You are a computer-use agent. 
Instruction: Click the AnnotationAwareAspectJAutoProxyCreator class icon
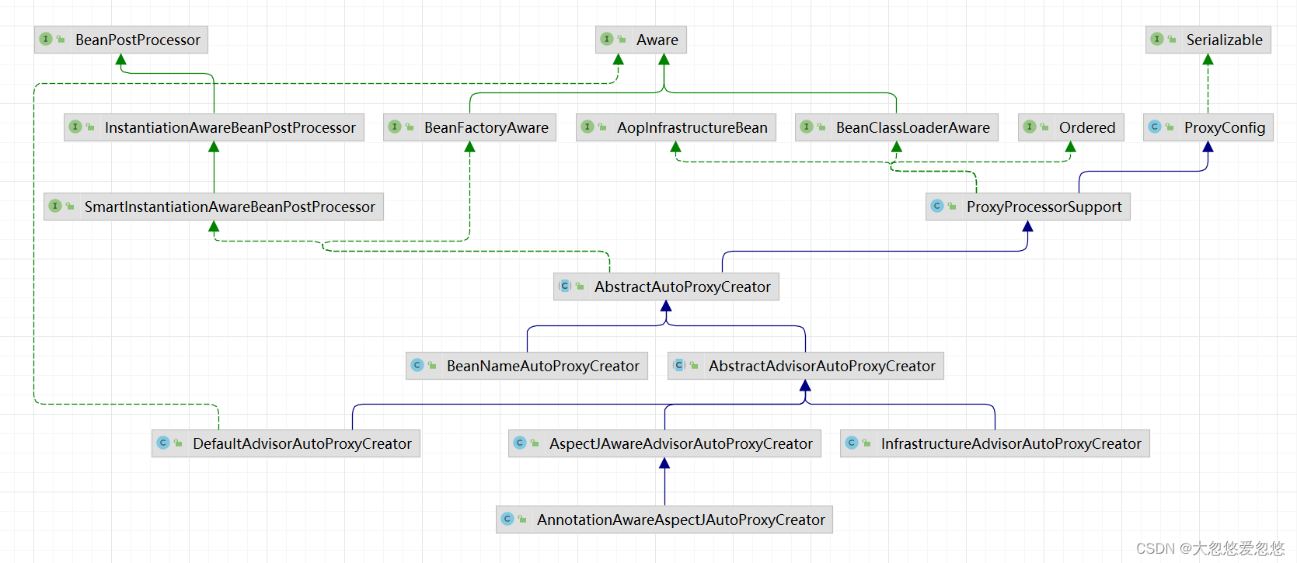click(x=507, y=519)
